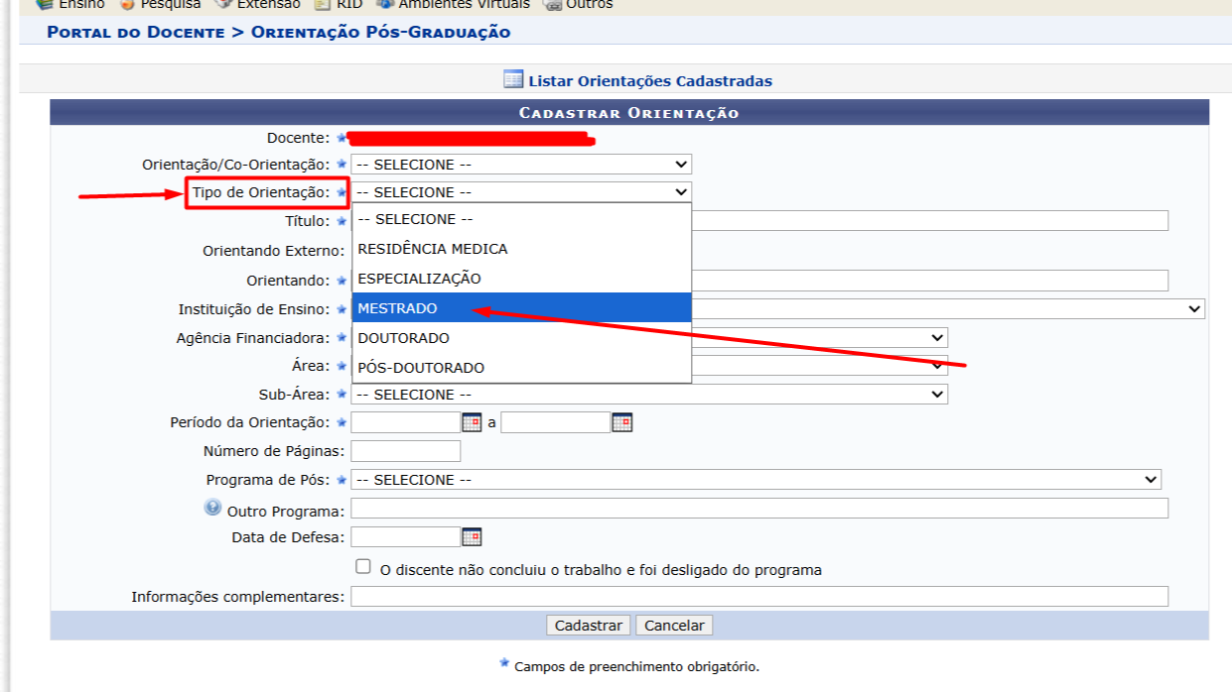Click the Outro Programa text field

[759, 509]
